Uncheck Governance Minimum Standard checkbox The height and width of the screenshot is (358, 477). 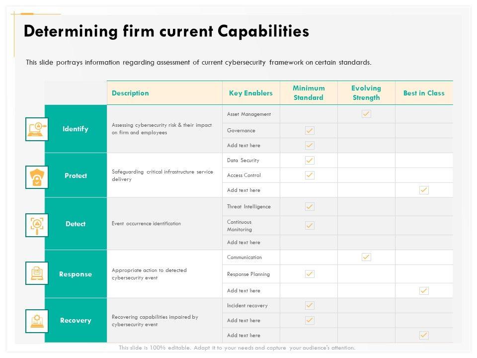[310, 130]
